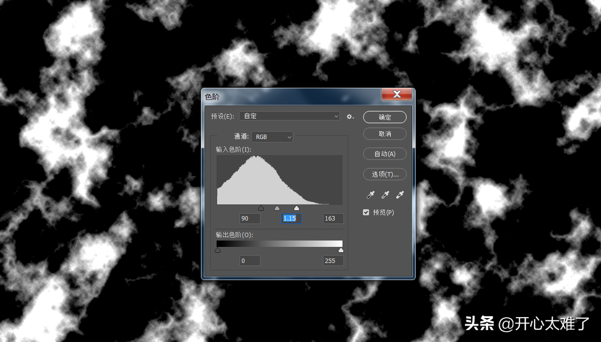Click the gamma field showing 1.15

click(x=292, y=219)
